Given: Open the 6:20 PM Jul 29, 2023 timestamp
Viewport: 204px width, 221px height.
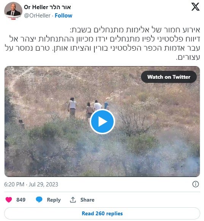Looking at the screenshot, I should [31, 184].
